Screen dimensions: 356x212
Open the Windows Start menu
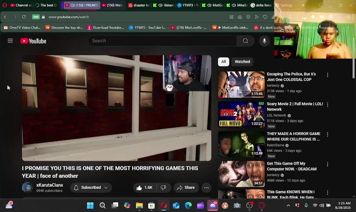coord(90,205)
